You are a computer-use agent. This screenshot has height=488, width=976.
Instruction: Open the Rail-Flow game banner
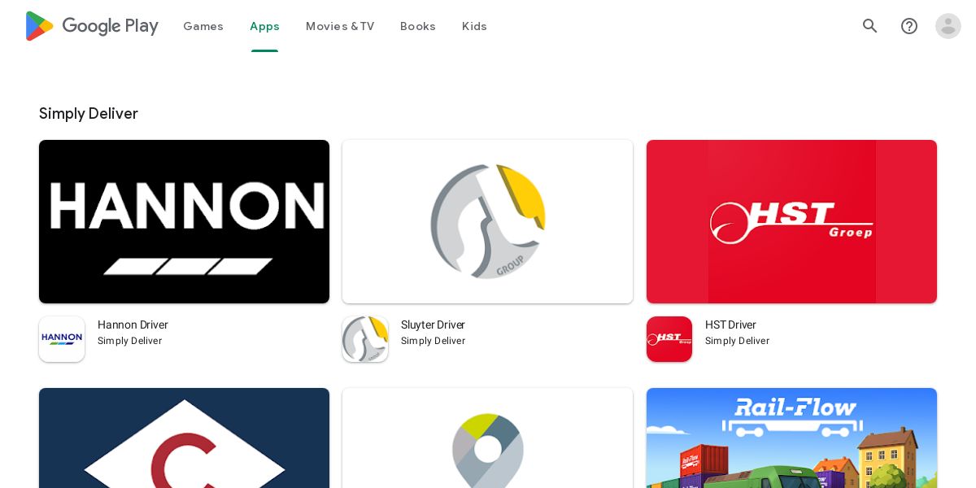coord(791,438)
